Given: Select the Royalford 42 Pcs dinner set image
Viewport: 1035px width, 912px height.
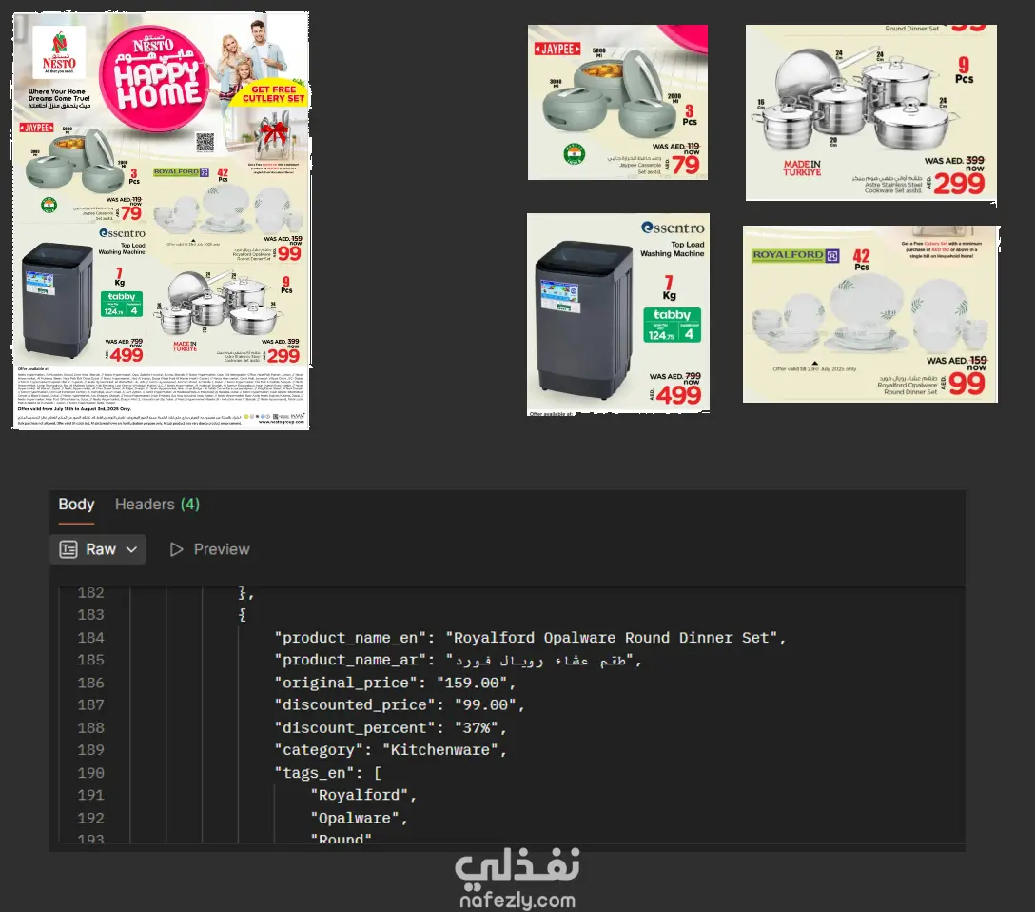Looking at the screenshot, I should [x=870, y=314].
